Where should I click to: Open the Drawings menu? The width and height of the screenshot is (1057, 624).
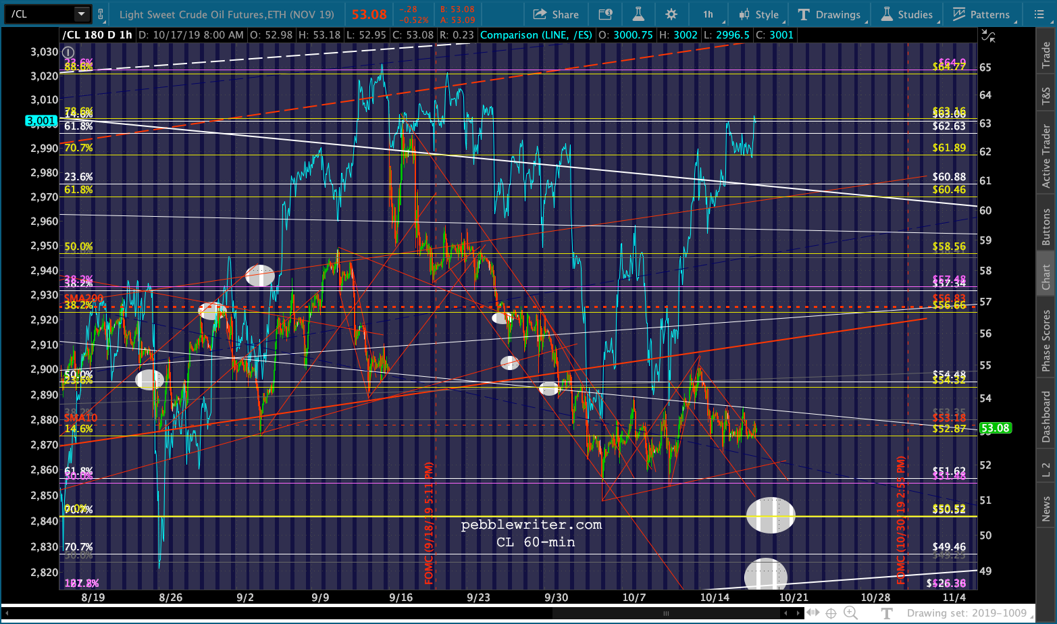coord(831,14)
